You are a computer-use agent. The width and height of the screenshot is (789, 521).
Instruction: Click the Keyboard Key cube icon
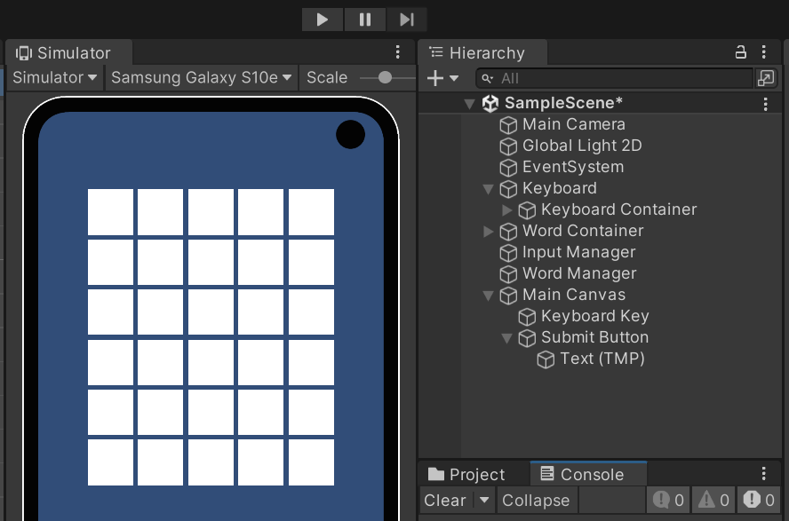[x=527, y=317]
